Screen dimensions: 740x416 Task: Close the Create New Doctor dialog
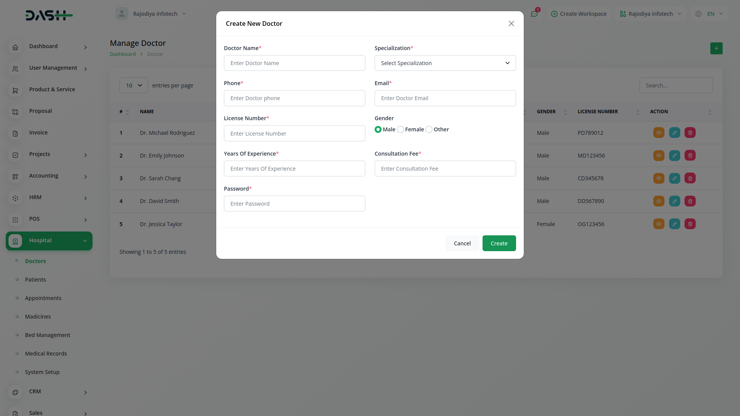click(x=511, y=24)
